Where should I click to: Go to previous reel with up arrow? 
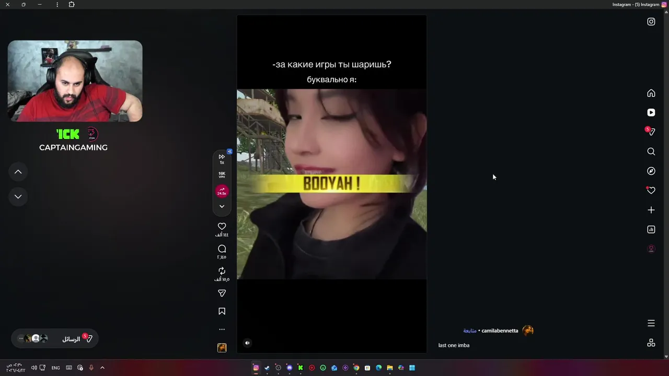pyautogui.click(x=18, y=172)
